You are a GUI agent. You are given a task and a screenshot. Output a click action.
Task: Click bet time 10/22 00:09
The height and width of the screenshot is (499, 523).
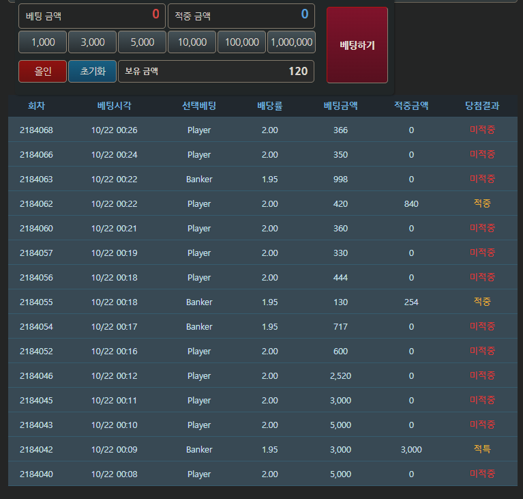(x=115, y=450)
